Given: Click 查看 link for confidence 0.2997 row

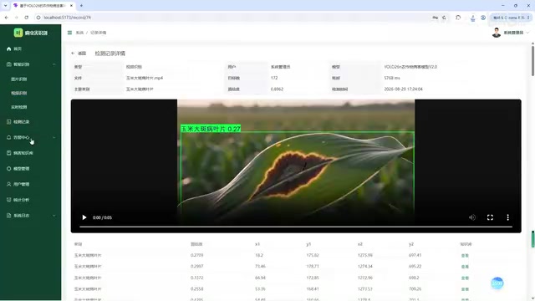Looking at the screenshot, I should coord(465,267).
